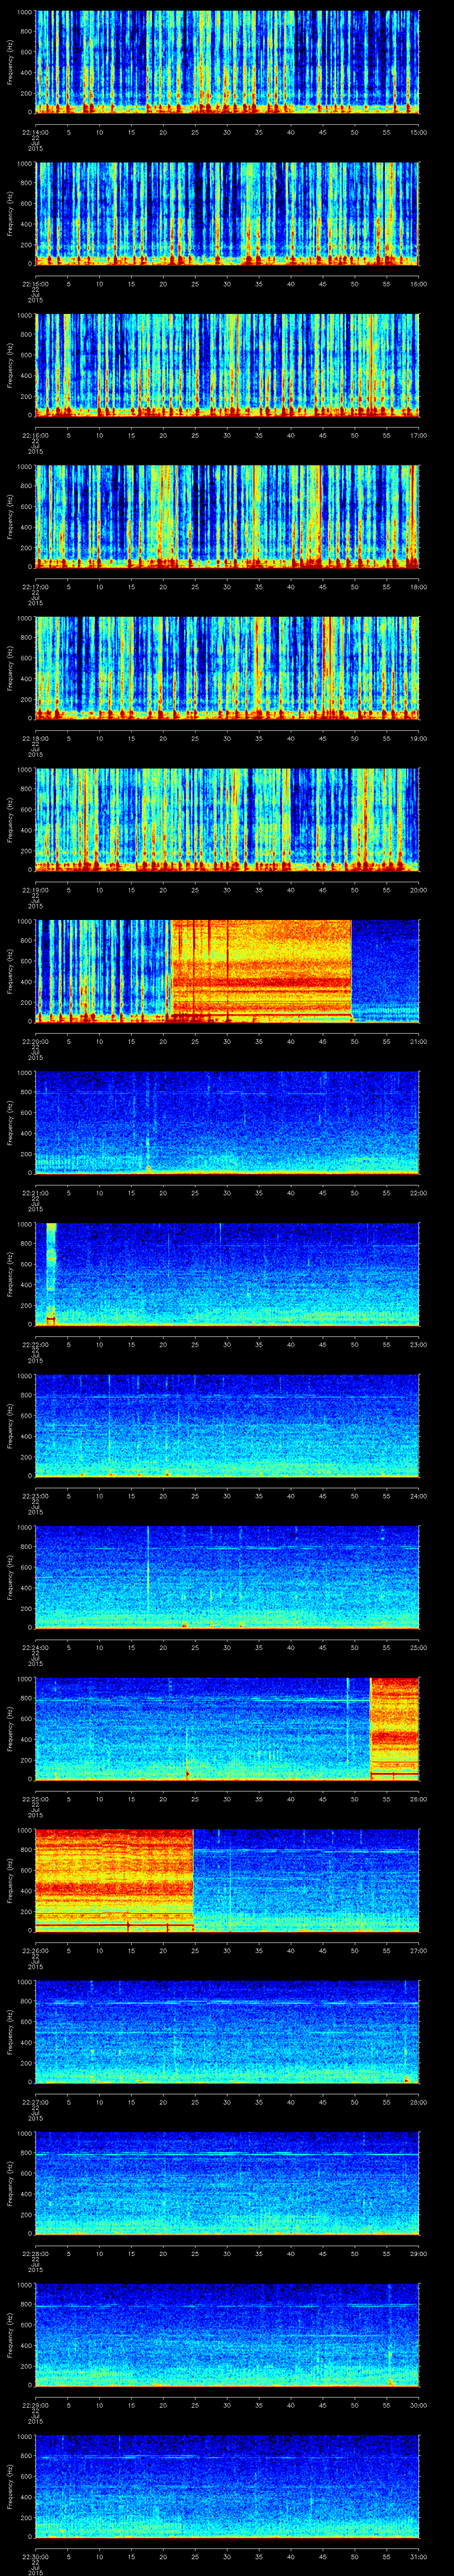Click the 28:00 end time label
454x2576 pixels.
click(x=418, y=2101)
